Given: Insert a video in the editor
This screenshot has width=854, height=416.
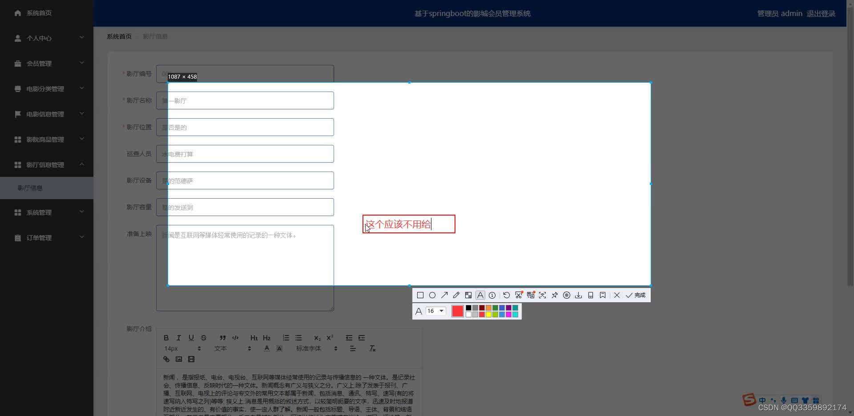Looking at the screenshot, I should (191, 359).
